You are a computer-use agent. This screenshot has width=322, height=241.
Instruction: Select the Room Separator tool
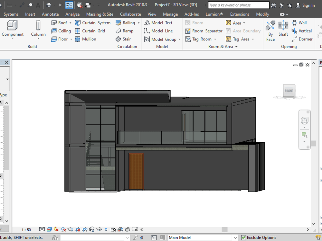pos(204,31)
